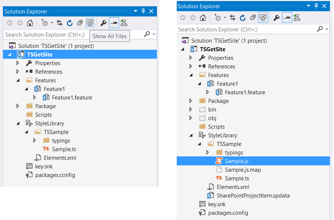Click the right panel's Search Solution Explorer box
334x220 pixels.
pyautogui.click(x=245, y=29)
